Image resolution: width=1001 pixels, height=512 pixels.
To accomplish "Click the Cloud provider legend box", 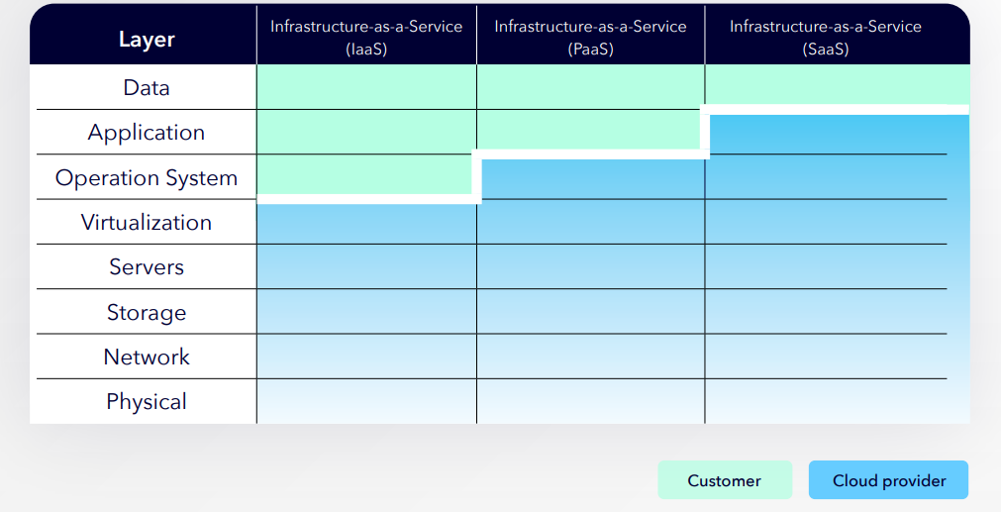I will coord(889,480).
